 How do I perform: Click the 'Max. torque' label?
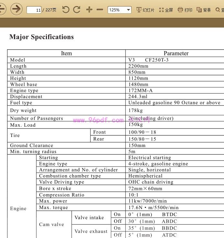[53, 208]
